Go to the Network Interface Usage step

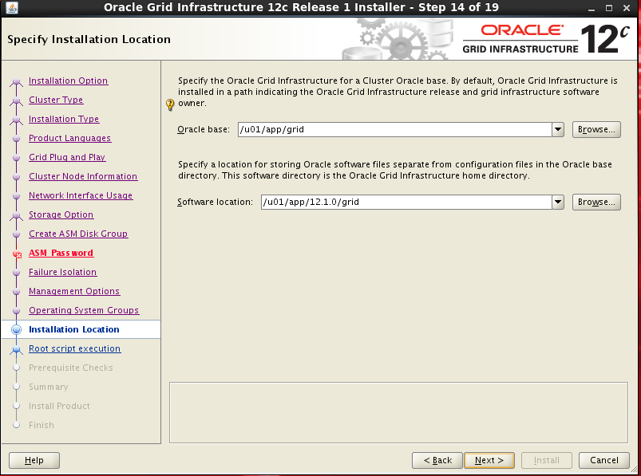(x=81, y=195)
